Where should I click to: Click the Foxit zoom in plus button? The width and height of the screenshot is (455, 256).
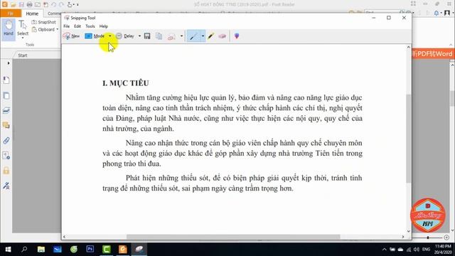446,238
